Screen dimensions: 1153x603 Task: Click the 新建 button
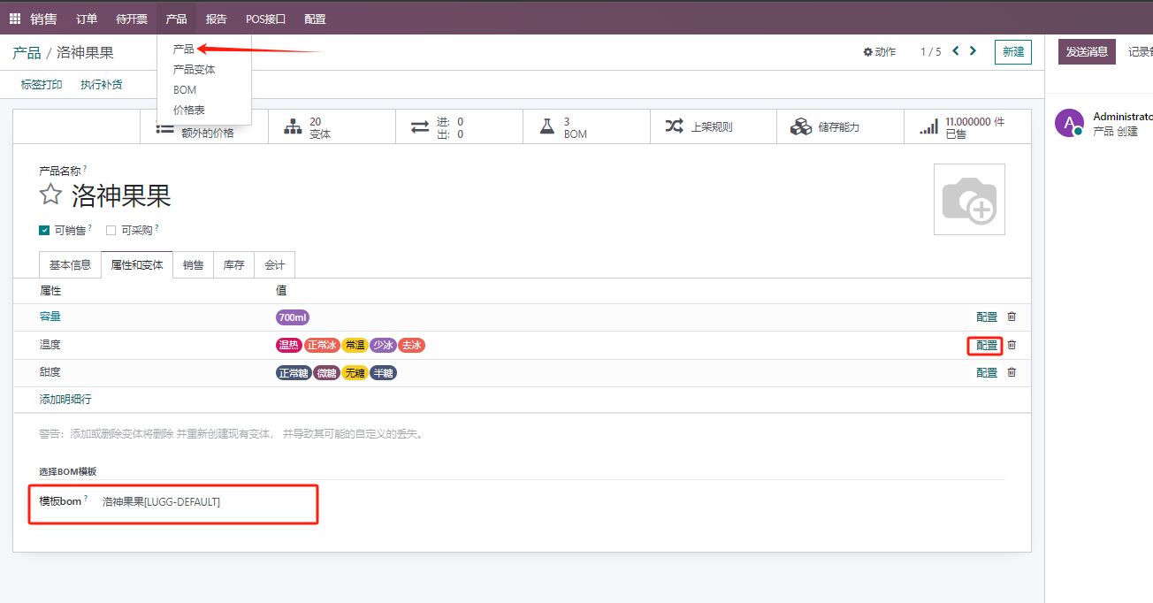pyautogui.click(x=1012, y=52)
